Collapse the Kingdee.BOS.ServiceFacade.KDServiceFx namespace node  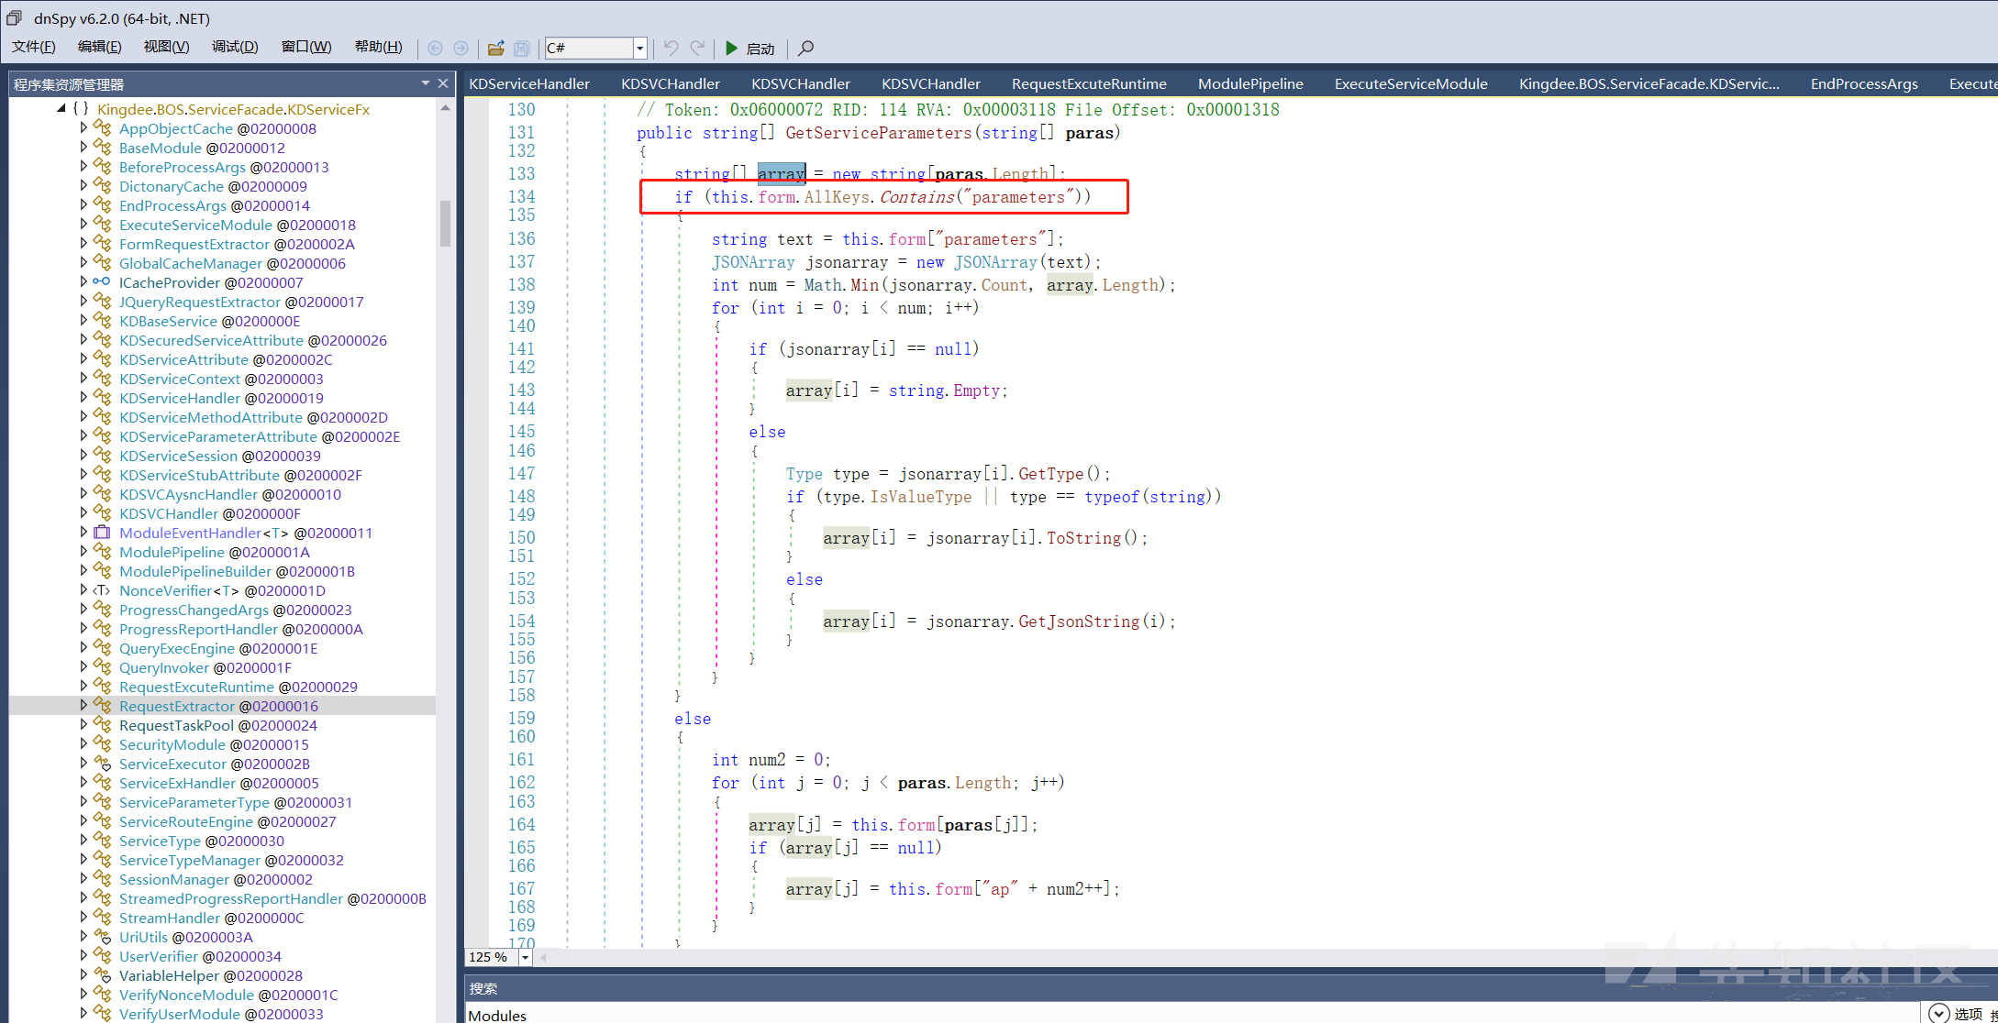point(61,109)
